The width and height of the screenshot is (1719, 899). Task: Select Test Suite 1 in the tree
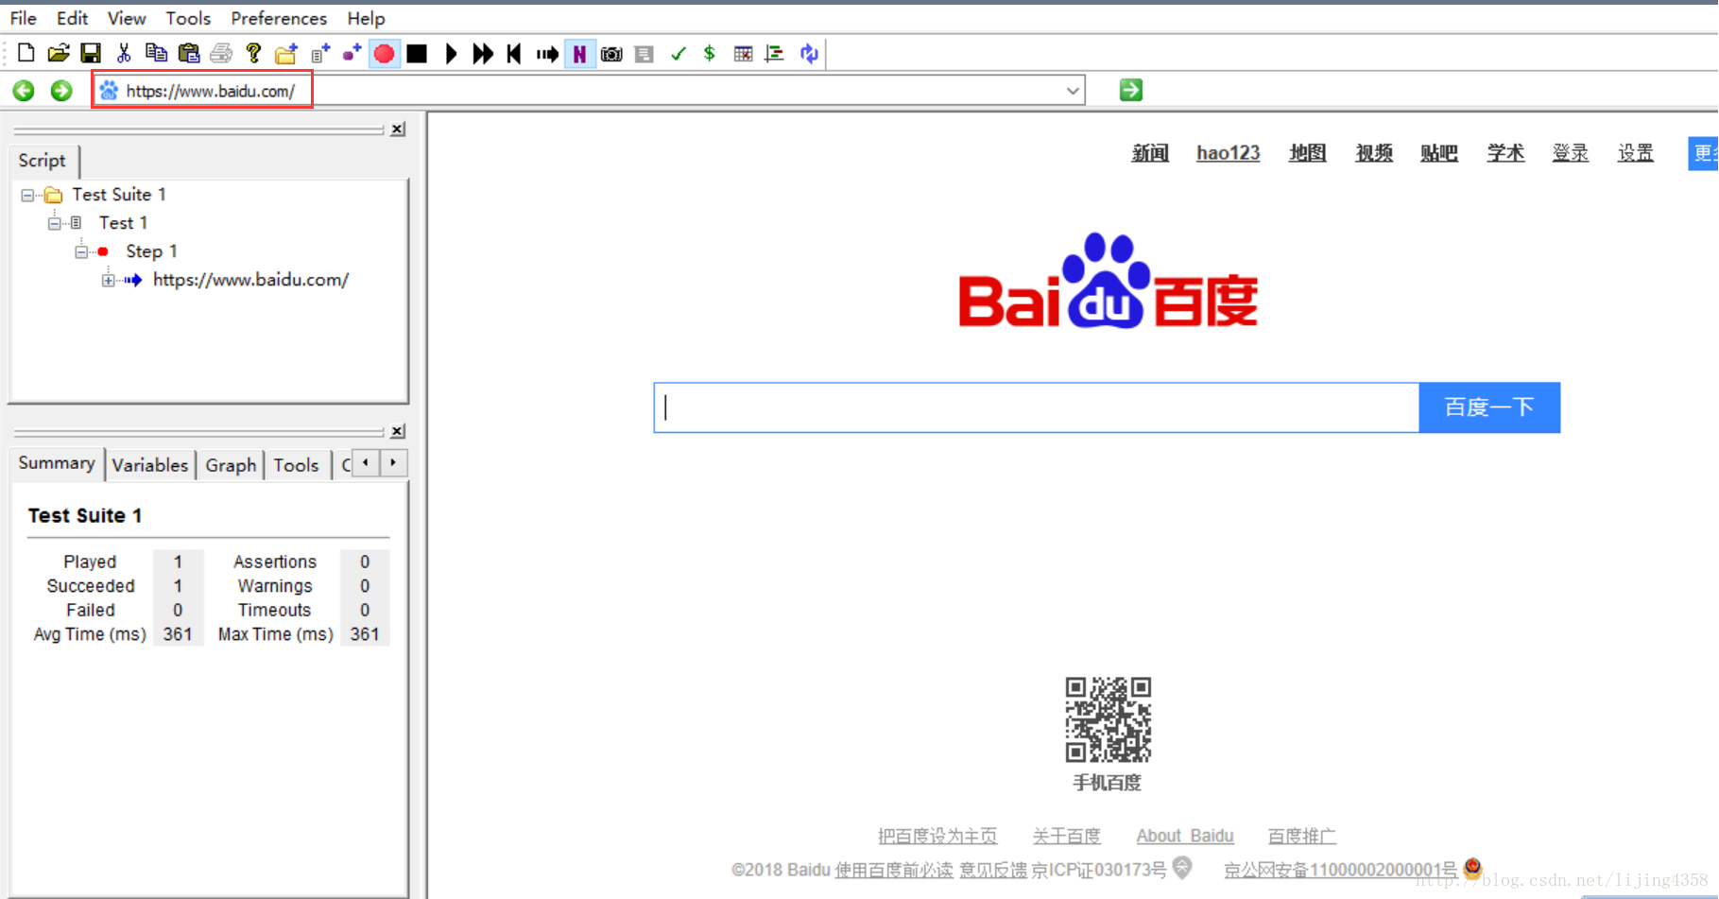[x=119, y=194]
